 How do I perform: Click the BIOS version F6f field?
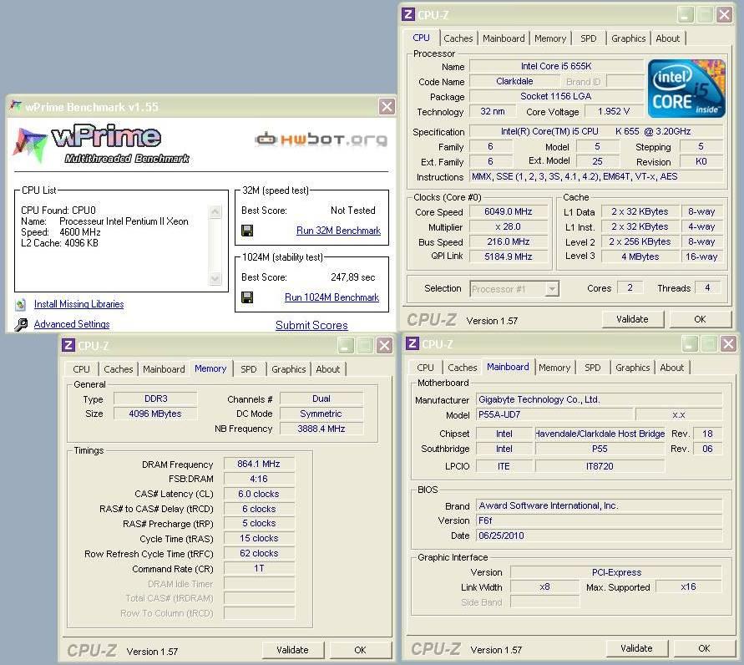599,520
